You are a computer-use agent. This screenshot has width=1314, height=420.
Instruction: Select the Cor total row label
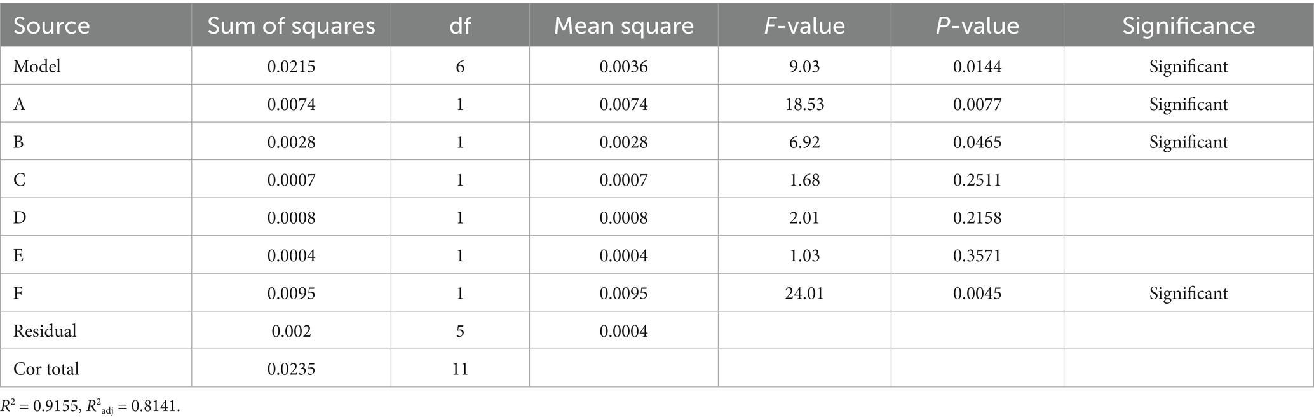click(46, 369)
